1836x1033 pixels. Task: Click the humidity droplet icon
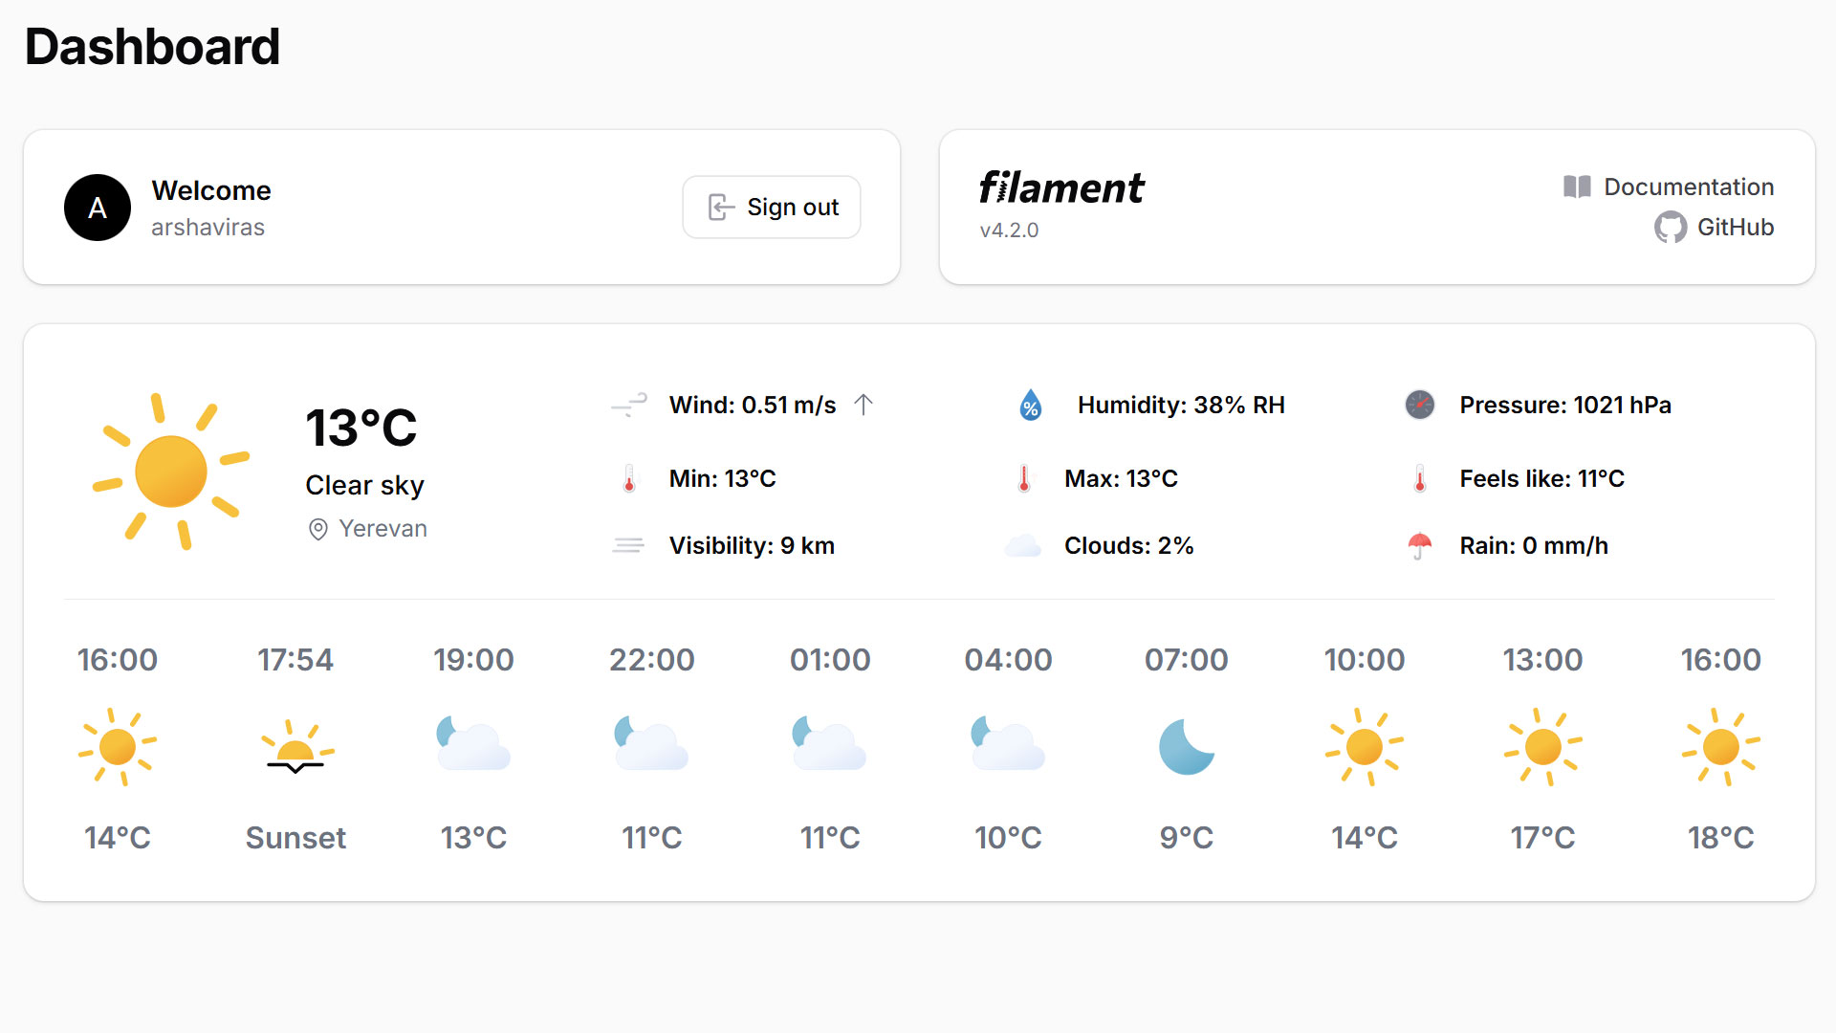pyautogui.click(x=1030, y=405)
